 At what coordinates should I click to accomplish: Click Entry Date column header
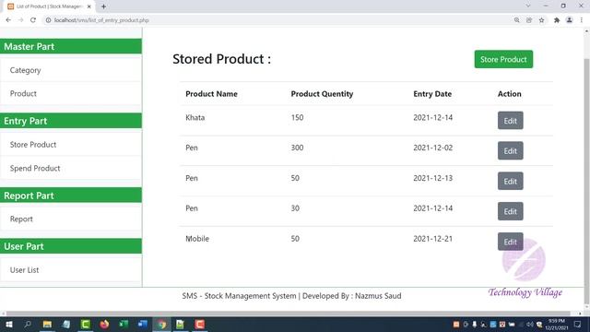[432, 94]
